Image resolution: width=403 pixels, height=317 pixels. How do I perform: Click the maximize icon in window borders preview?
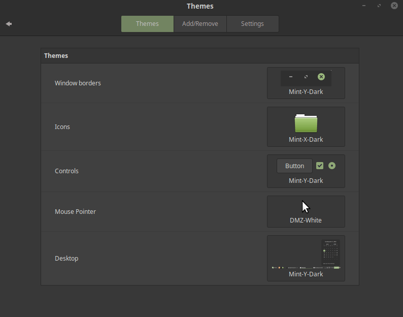(x=306, y=77)
